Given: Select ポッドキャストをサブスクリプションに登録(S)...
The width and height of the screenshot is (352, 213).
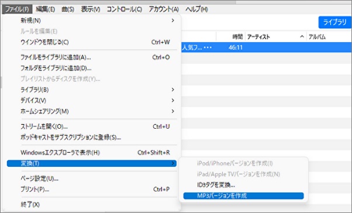Looking at the screenshot, I should click(92, 138).
